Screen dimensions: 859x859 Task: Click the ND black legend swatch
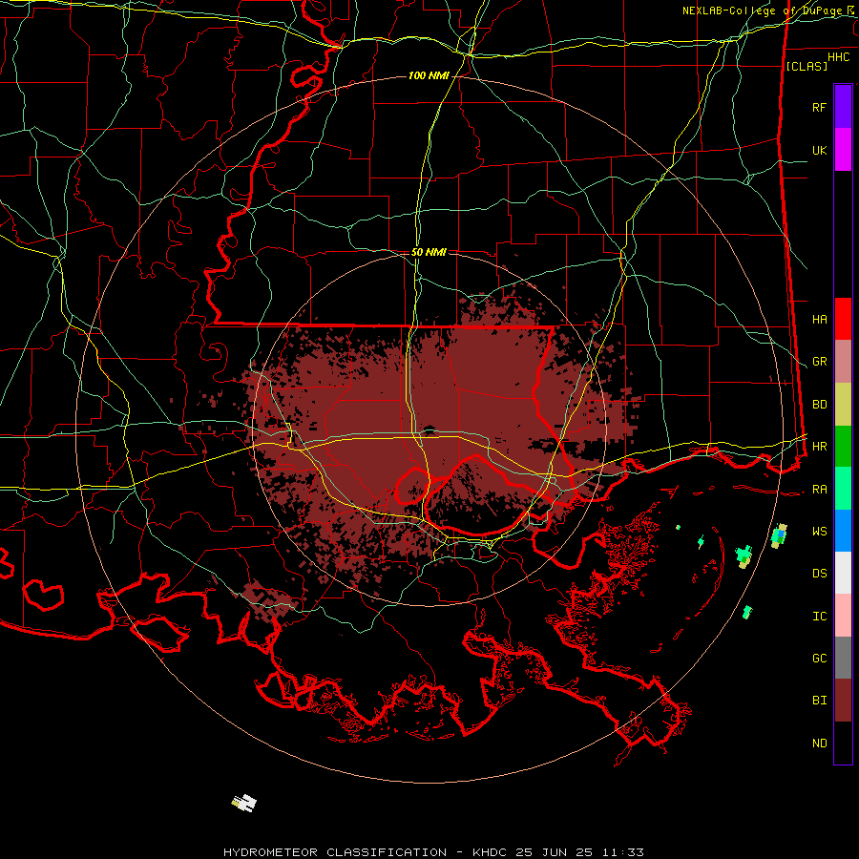click(843, 743)
